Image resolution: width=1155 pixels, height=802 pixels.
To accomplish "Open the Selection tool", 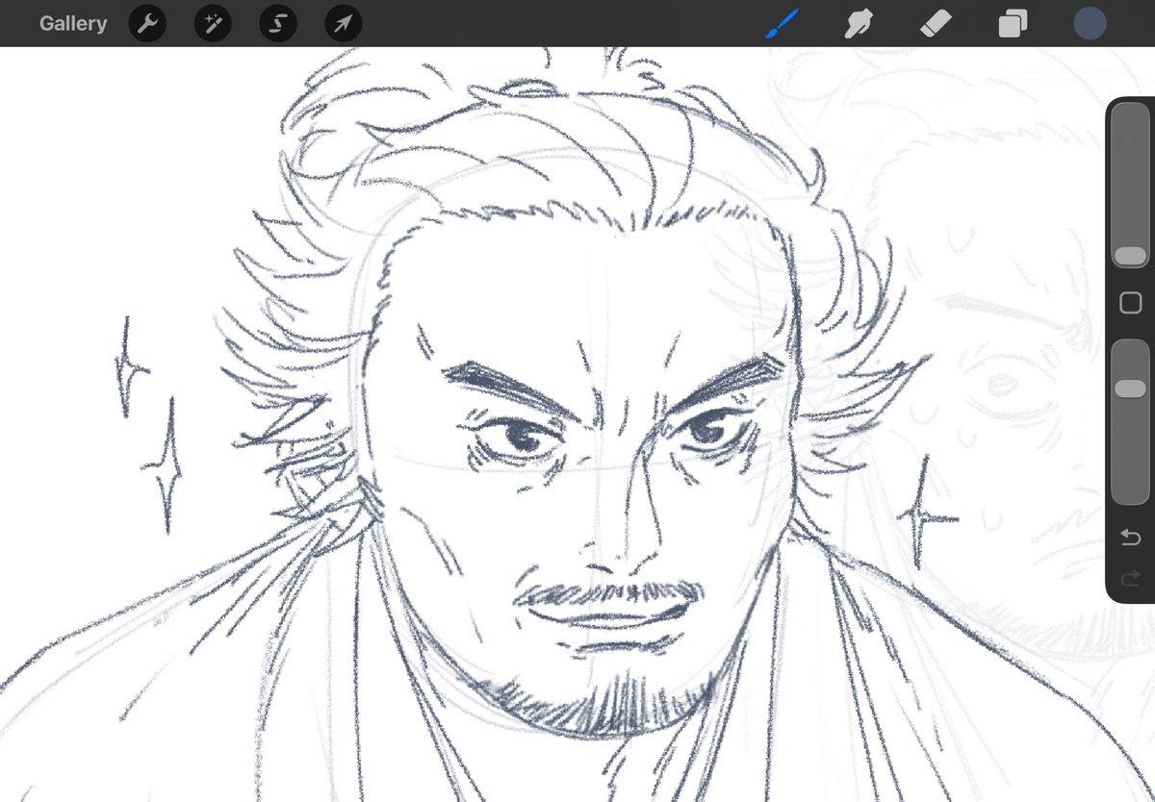I will coord(278,23).
